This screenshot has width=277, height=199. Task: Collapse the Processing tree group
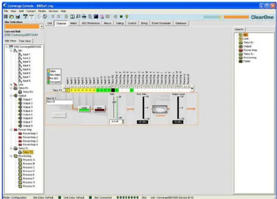click(x=11, y=156)
